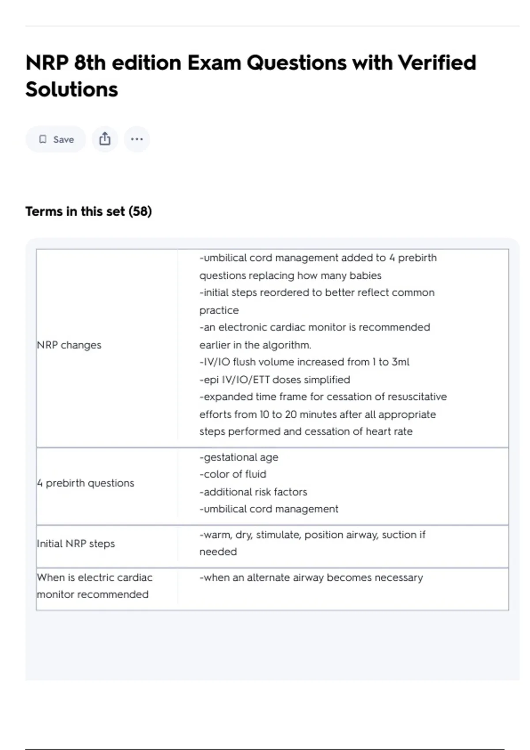530x750 pixels.
Task: Open the three-dot more options menu
Action: tap(137, 139)
